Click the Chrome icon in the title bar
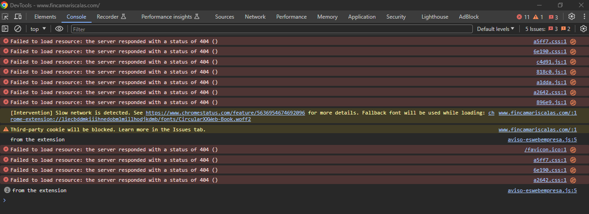This screenshot has width=589, height=214. (x=4, y=5)
